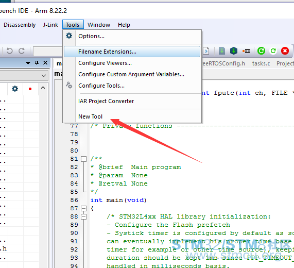Open the J-Link menu
The image size is (294, 268).
[x=50, y=25]
